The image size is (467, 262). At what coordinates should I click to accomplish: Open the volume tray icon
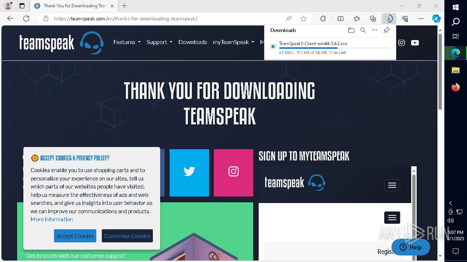pos(451,220)
